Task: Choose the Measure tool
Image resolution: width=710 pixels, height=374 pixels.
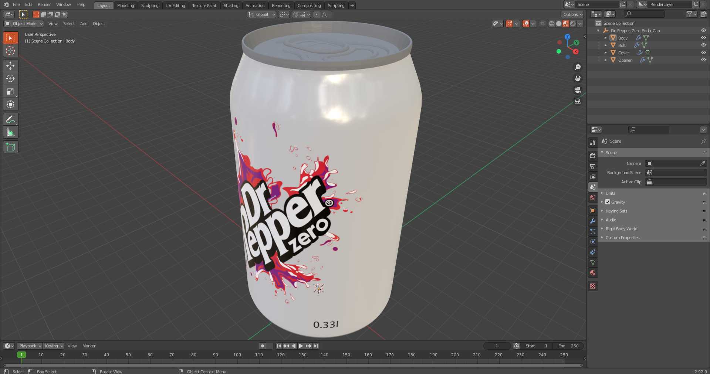Action: [x=10, y=132]
